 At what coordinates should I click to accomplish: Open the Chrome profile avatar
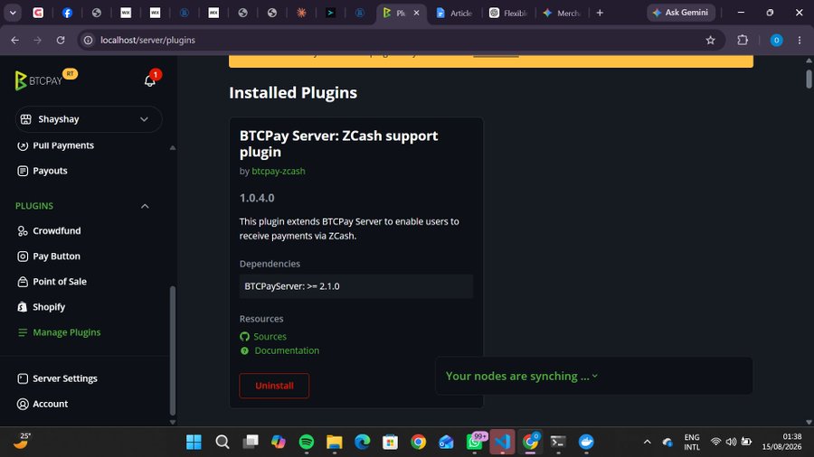point(776,40)
